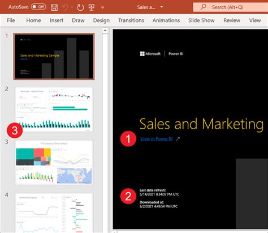Select slide 3 YTD Category Trend thumbnail
Viewport: 268px width, 233px height.
[x=54, y=162]
